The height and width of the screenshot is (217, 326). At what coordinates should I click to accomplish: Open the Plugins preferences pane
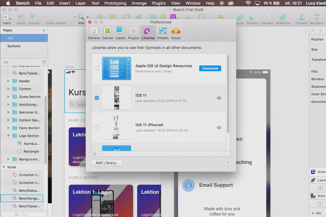(x=133, y=33)
